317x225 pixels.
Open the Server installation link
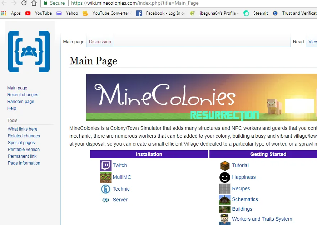tap(120, 200)
